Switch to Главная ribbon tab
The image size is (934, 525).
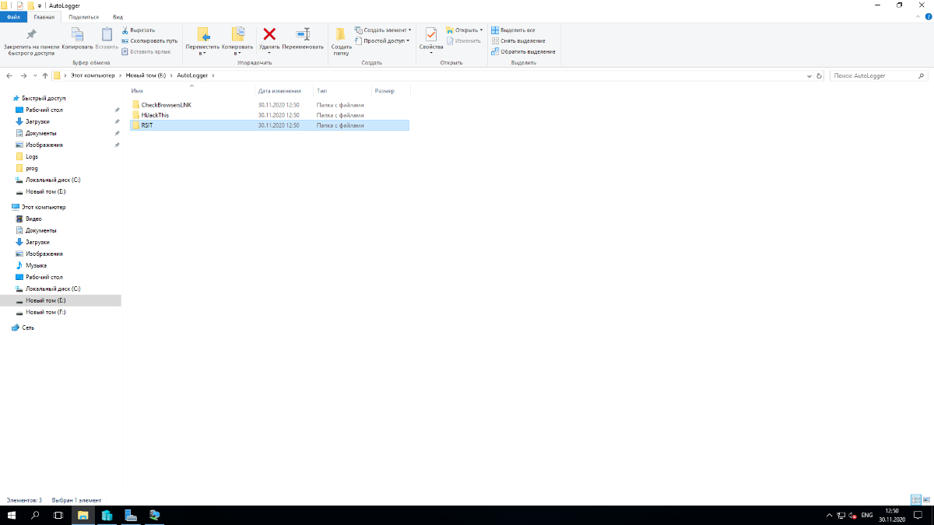pyautogui.click(x=44, y=16)
